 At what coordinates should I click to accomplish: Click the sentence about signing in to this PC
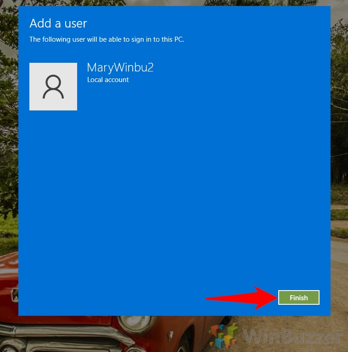(x=107, y=39)
